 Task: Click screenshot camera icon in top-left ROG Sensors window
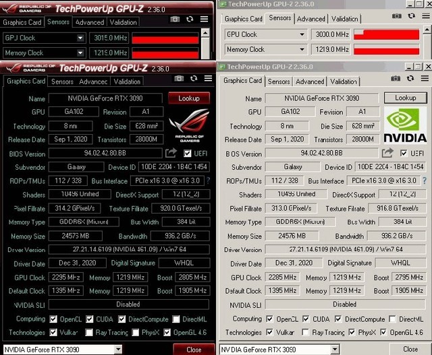pyautogui.click(x=175, y=20)
